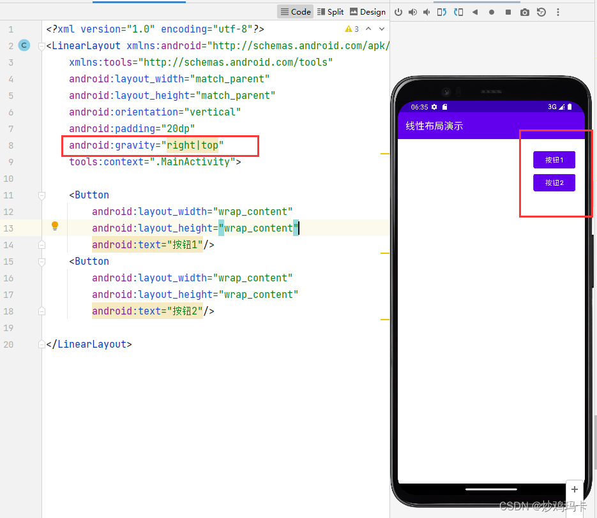Click warning stripe marker beside line 8
597x518 pixels.
point(385,154)
